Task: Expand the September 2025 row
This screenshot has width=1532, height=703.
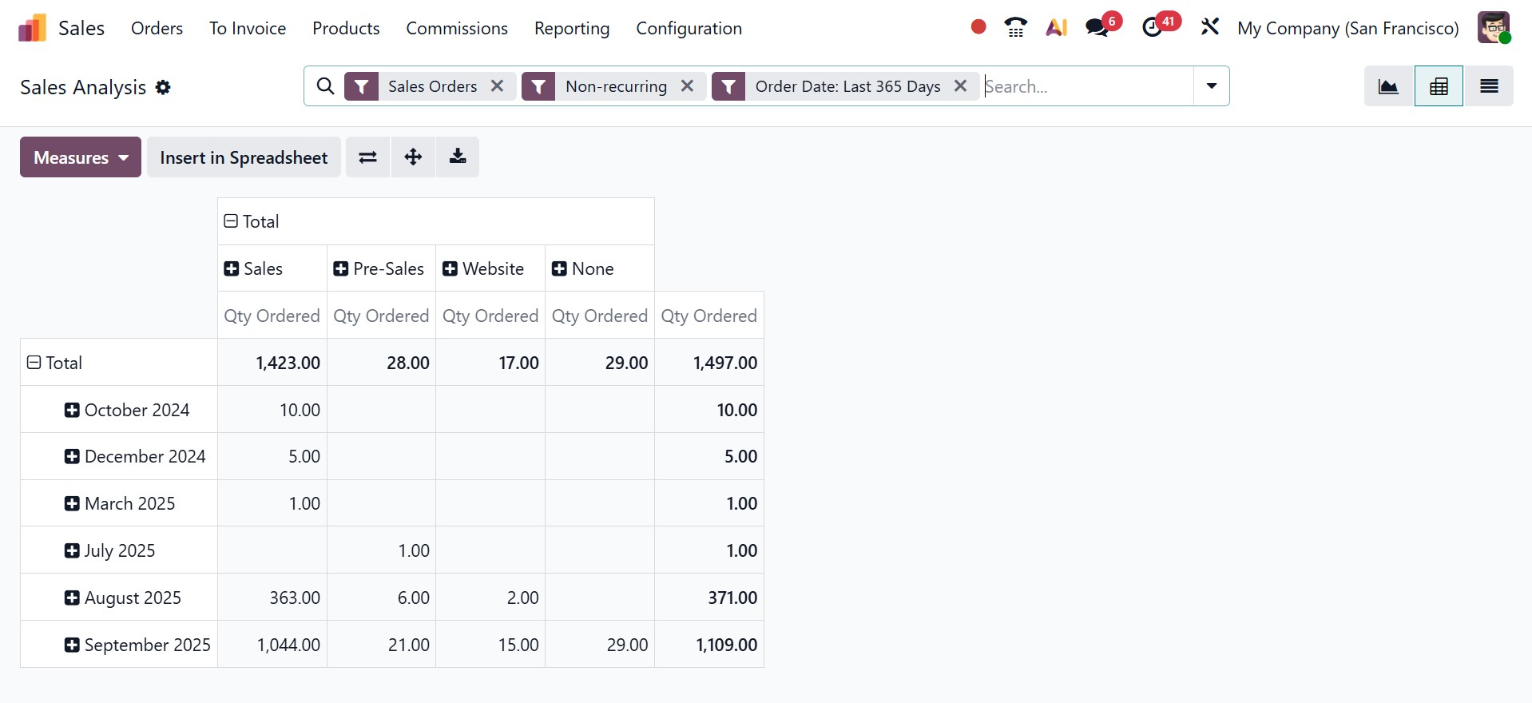Action: tap(72, 645)
